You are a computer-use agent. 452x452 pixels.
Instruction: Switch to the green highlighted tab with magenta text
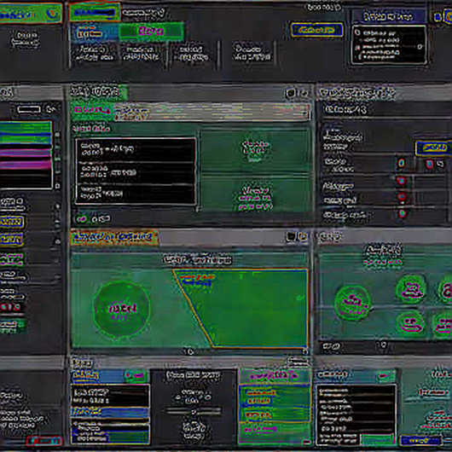[151, 32]
